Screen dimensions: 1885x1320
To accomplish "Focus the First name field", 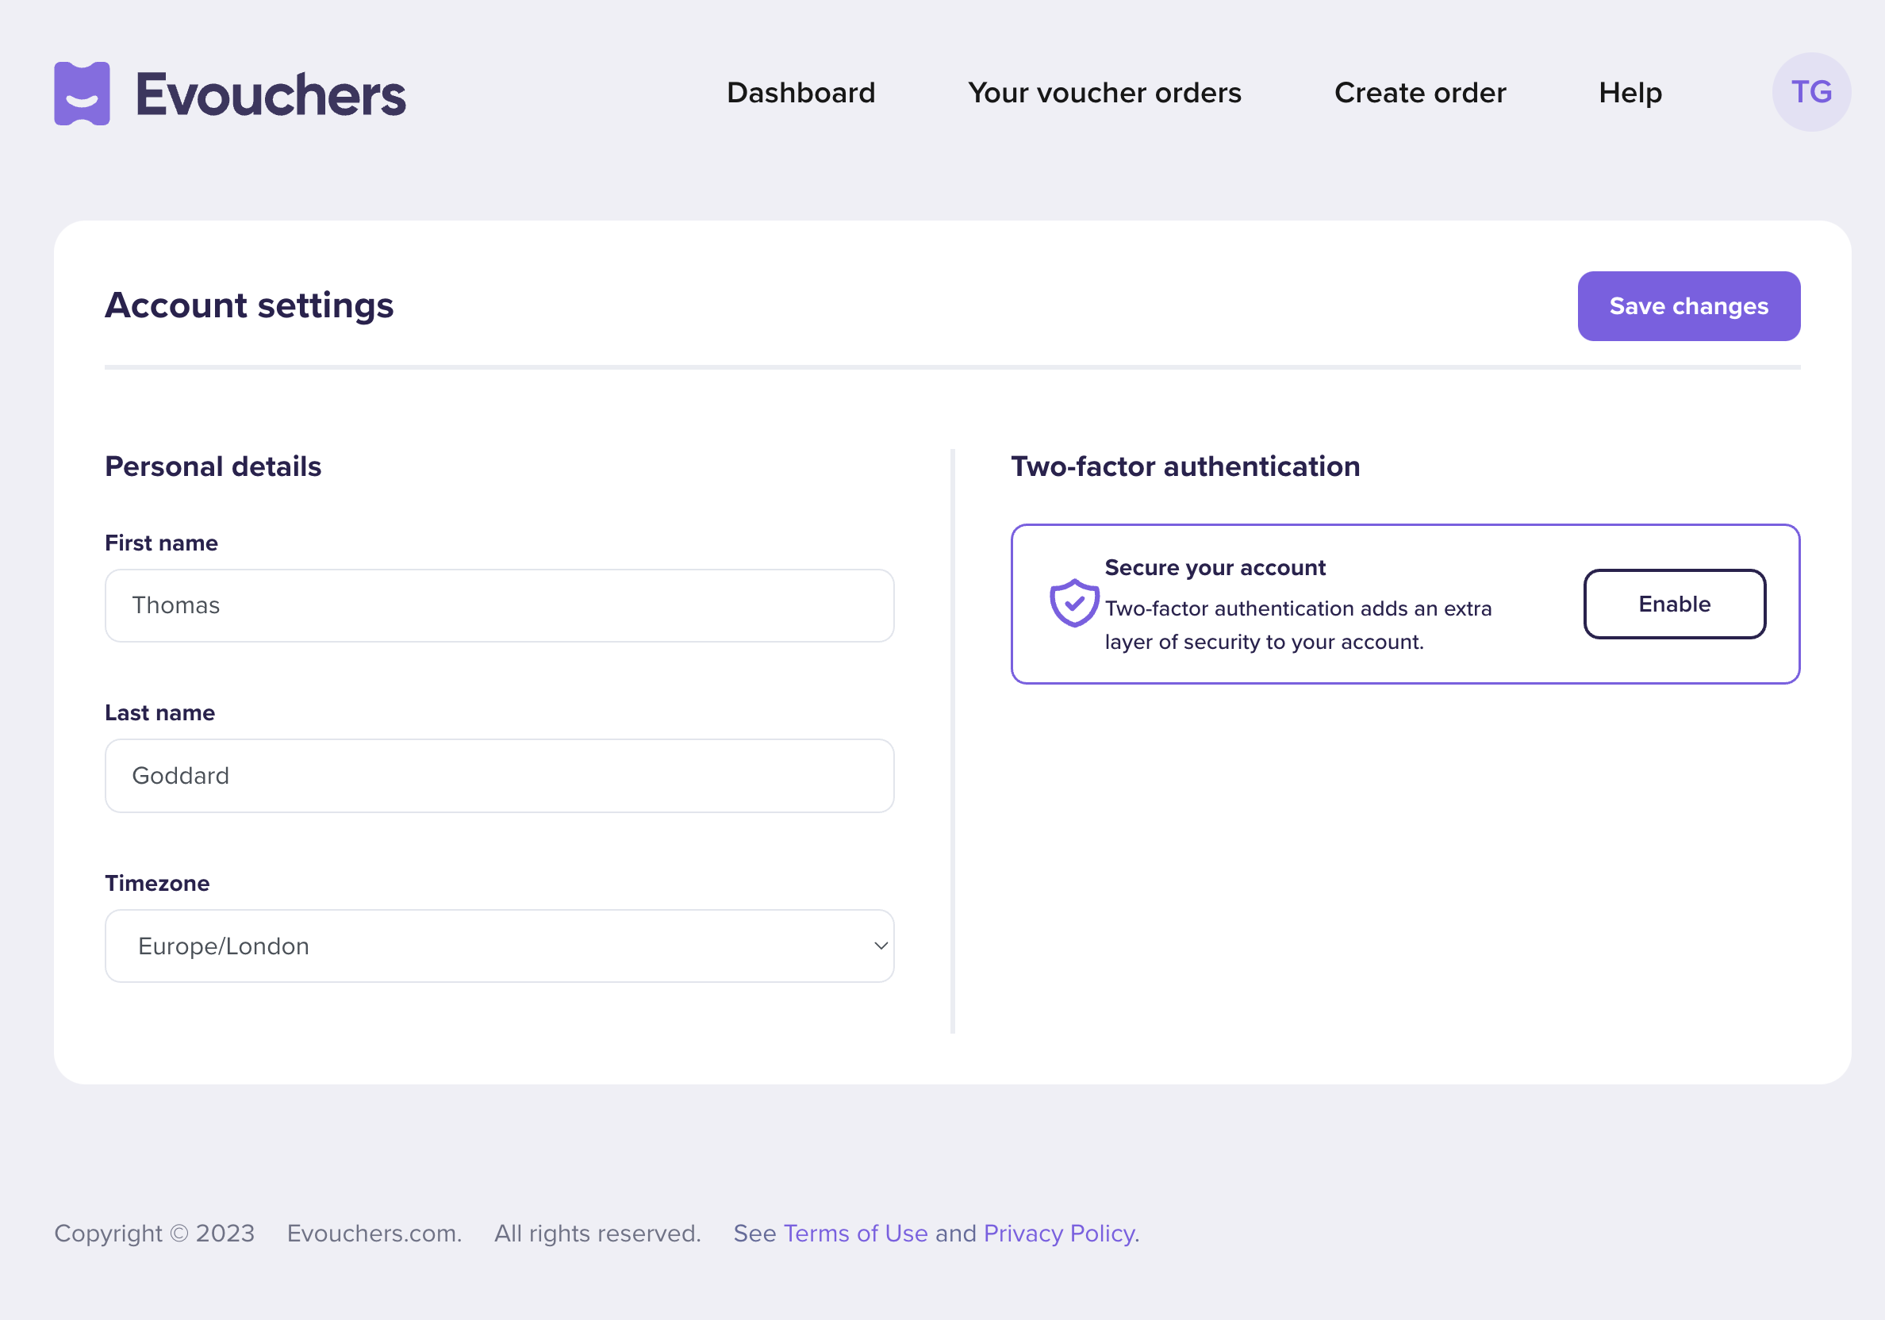I will click(x=499, y=606).
